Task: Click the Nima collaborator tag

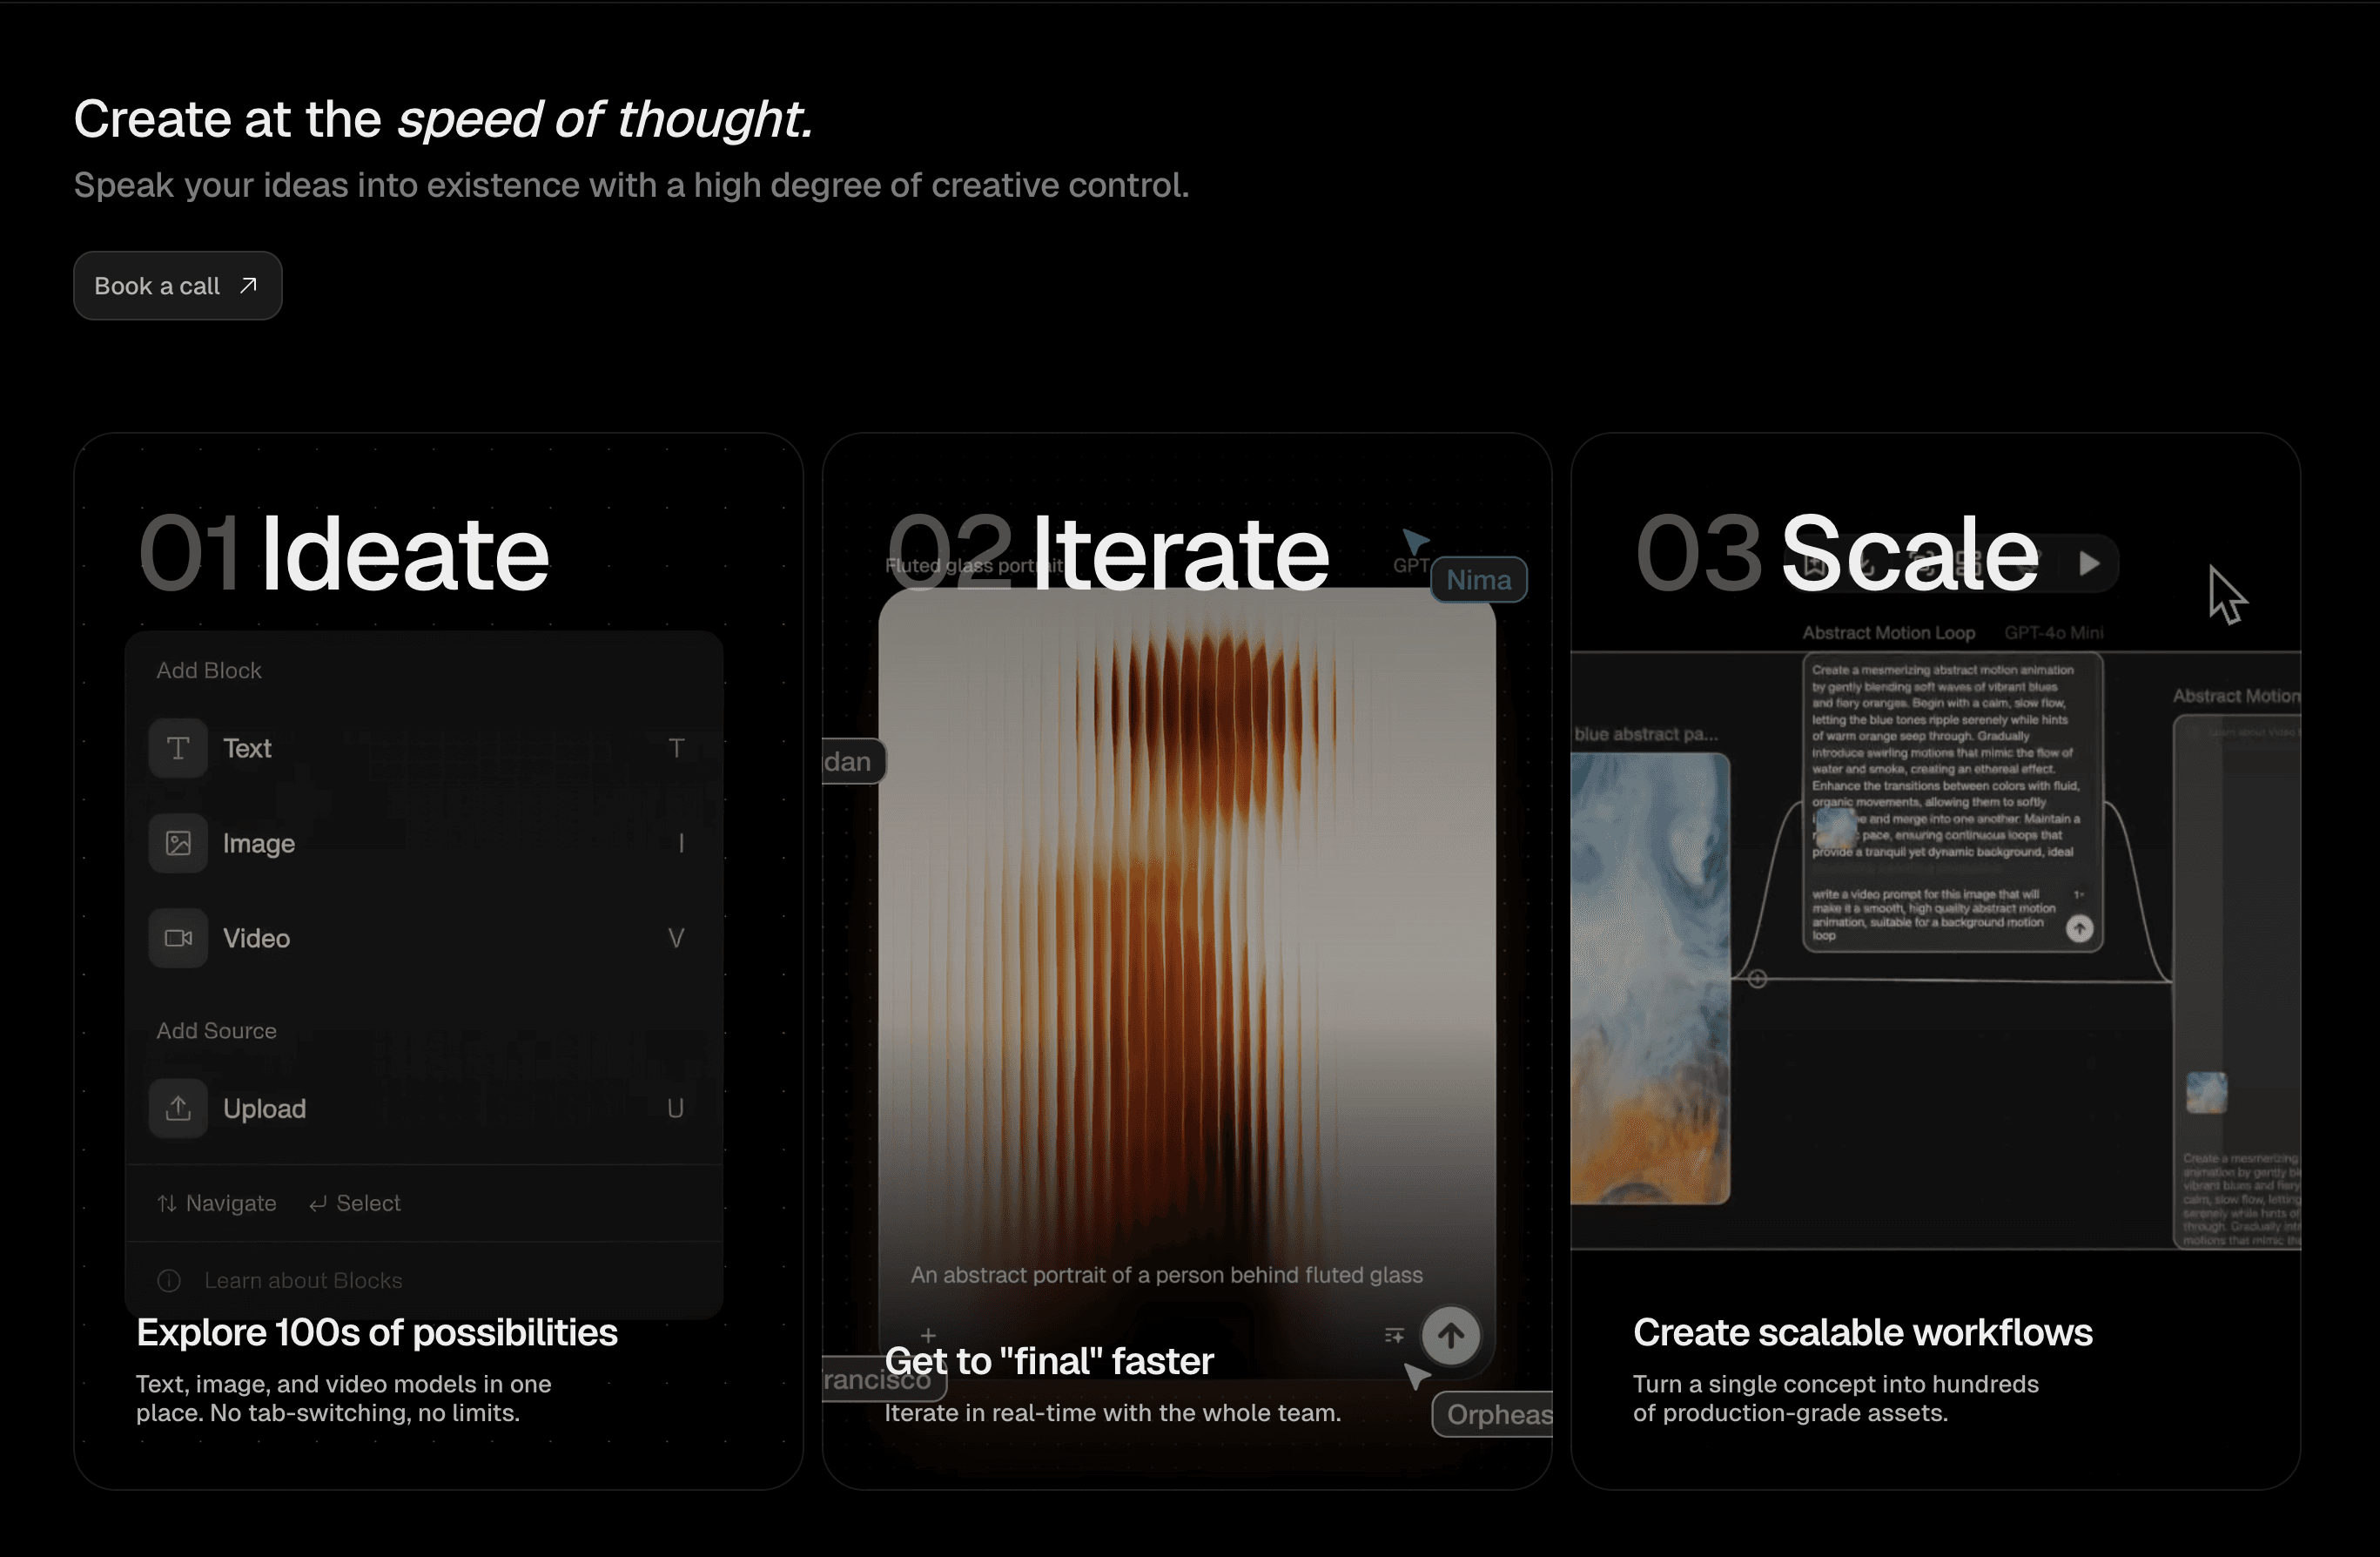Action: click(1478, 580)
